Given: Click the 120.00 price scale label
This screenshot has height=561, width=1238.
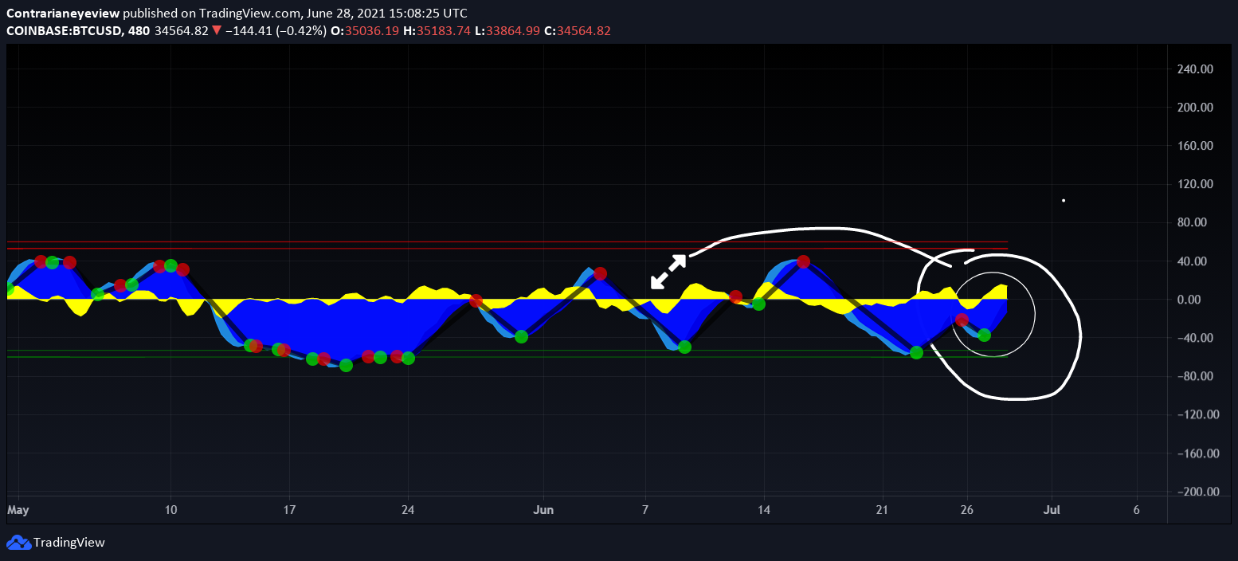Looking at the screenshot, I should click(x=1196, y=184).
